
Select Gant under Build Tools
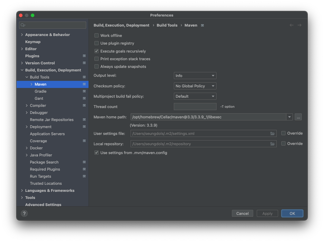point(39,99)
